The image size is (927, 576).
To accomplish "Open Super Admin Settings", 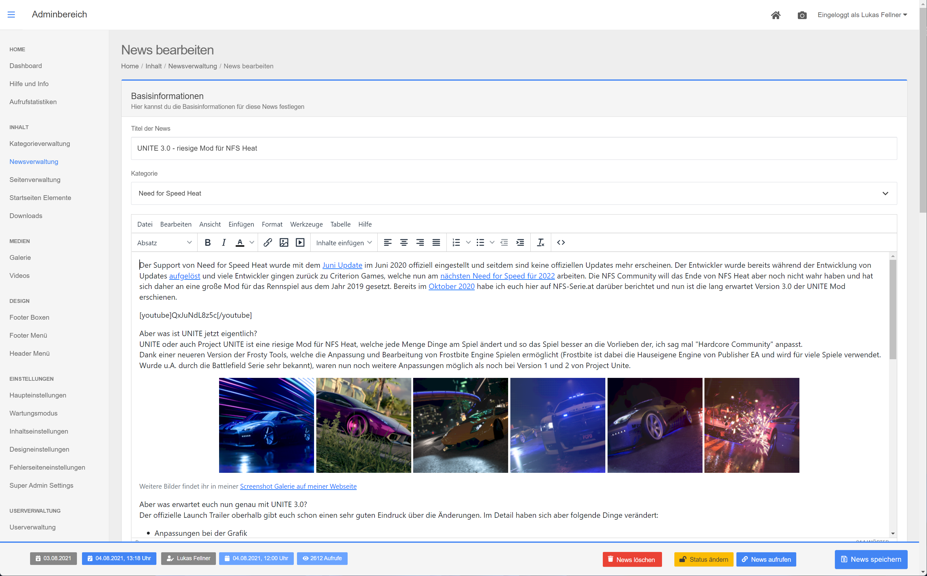I will 41,485.
